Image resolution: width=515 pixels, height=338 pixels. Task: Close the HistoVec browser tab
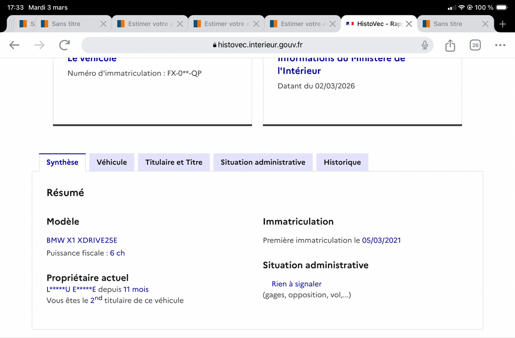(409, 24)
